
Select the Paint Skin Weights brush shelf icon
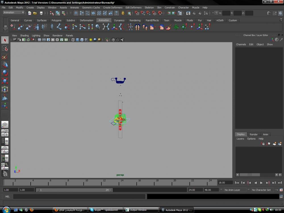(x=168, y=27)
